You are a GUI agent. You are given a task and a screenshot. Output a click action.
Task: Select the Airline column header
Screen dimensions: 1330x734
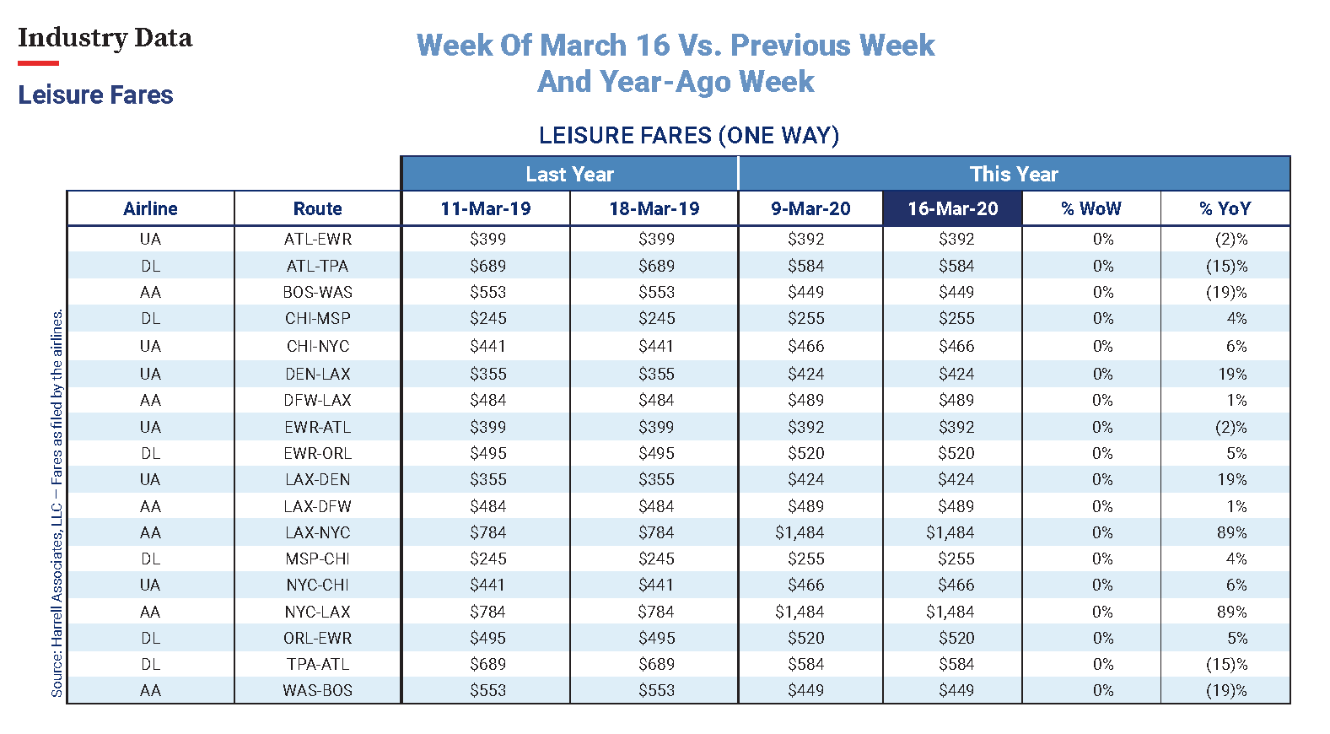pyautogui.click(x=150, y=208)
